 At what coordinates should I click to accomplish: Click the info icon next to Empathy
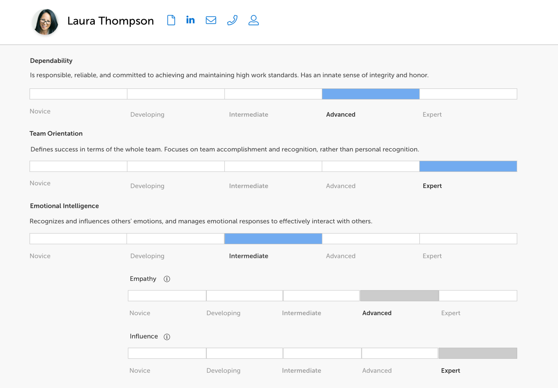[167, 279]
